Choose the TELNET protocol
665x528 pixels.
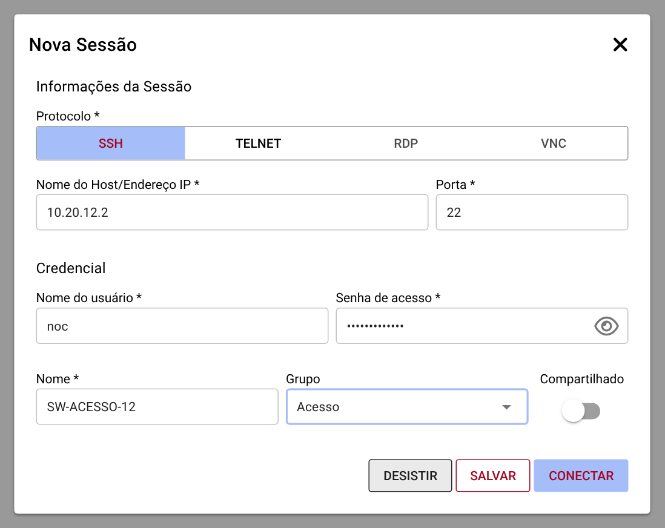tap(258, 144)
